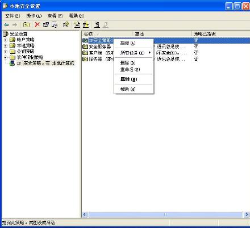Click the Assign policy toolbar icon
The image size is (250, 228).
point(97,24)
